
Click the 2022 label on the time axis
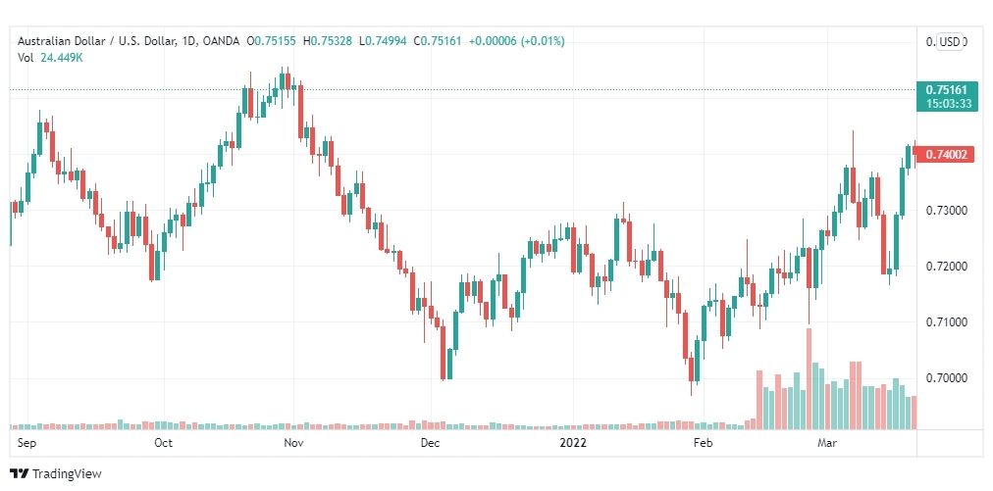click(573, 443)
